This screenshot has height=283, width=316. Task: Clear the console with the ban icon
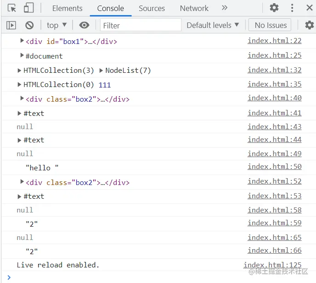[29, 25]
